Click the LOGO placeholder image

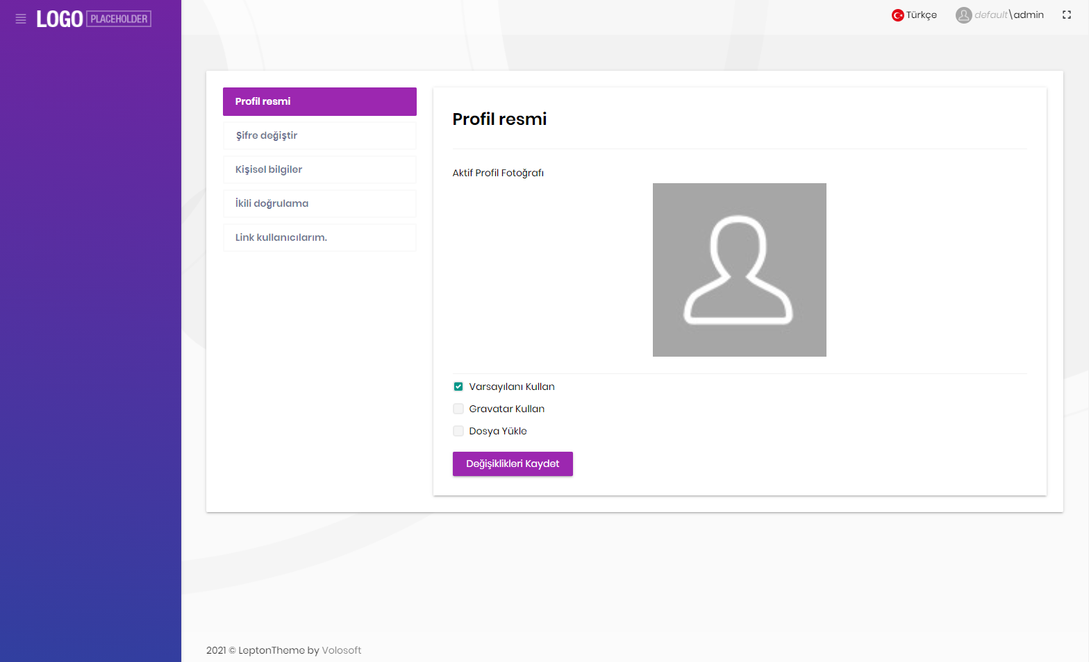pos(94,19)
